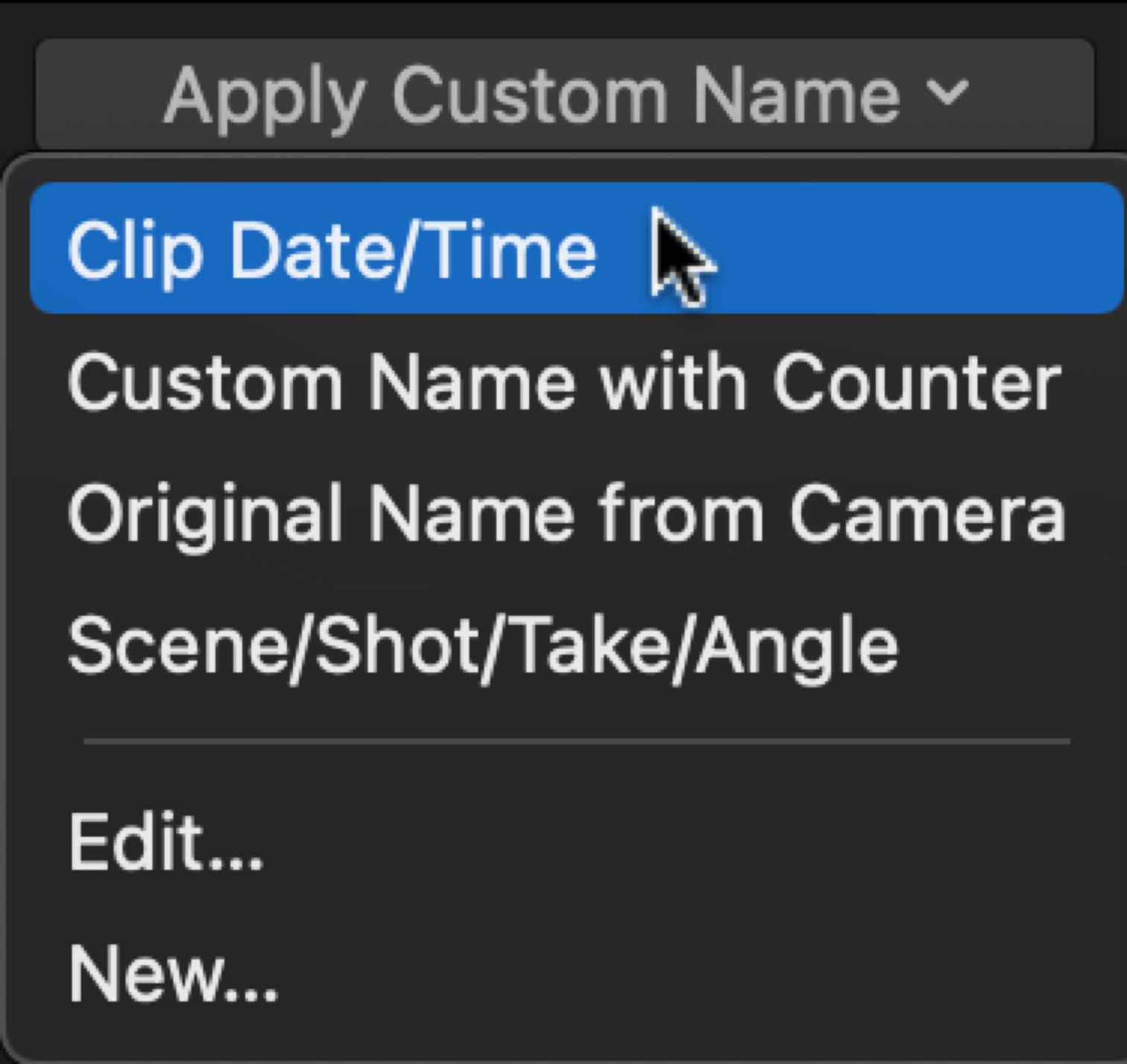Choose Custom Name with Counter

tap(563, 383)
